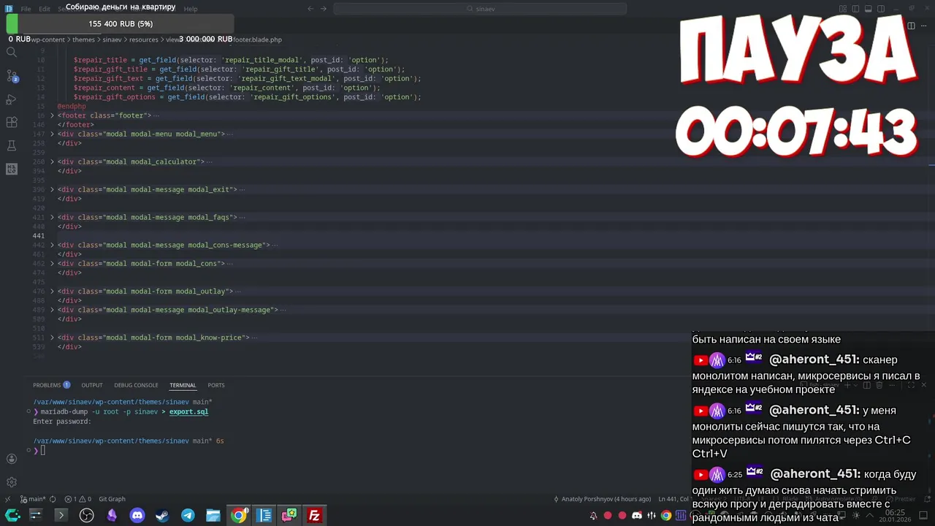935x526 pixels.
Task: Switch to the DEBUG CONSOLE tab
Action: click(x=136, y=385)
